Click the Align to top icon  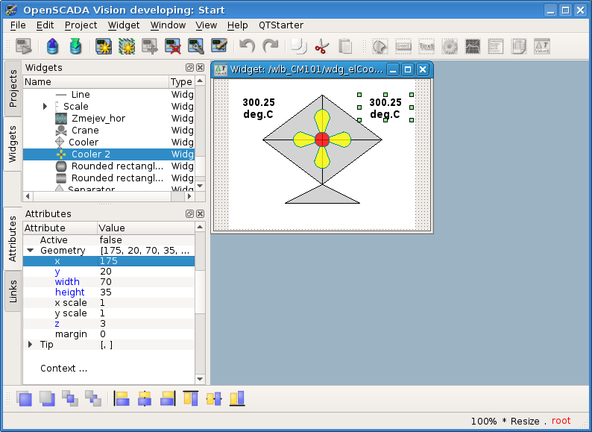coord(190,398)
